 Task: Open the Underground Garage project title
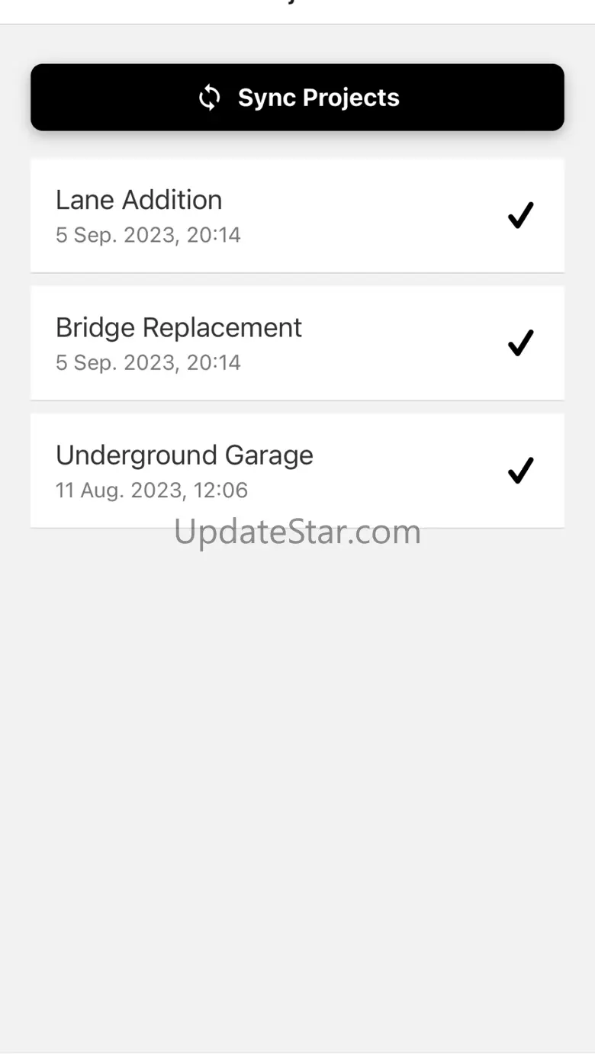coord(184,455)
